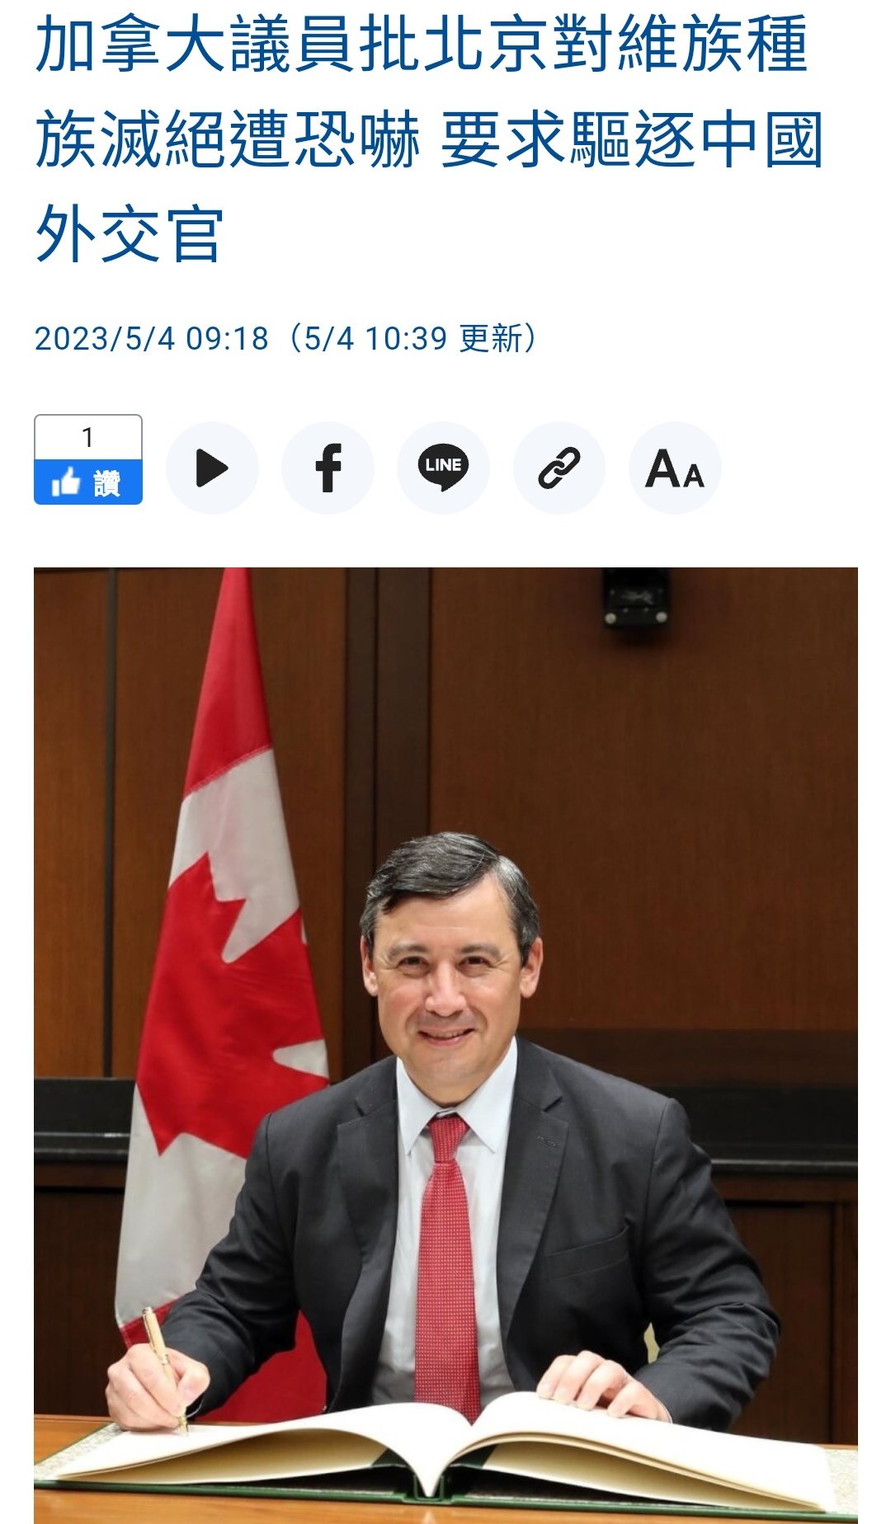Image resolution: width=891 pixels, height=1524 pixels.
Task: Click the headline words 要求驅逐中國
Action: pos(632,140)
